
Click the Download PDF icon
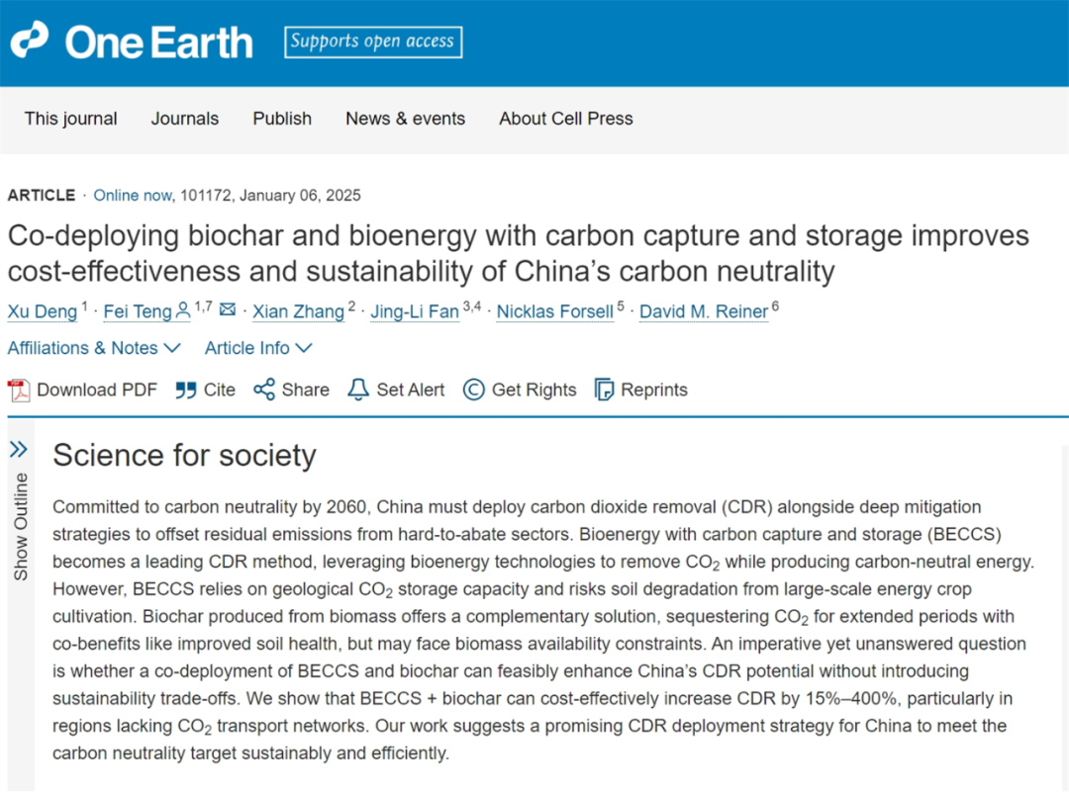coord(19,391)
